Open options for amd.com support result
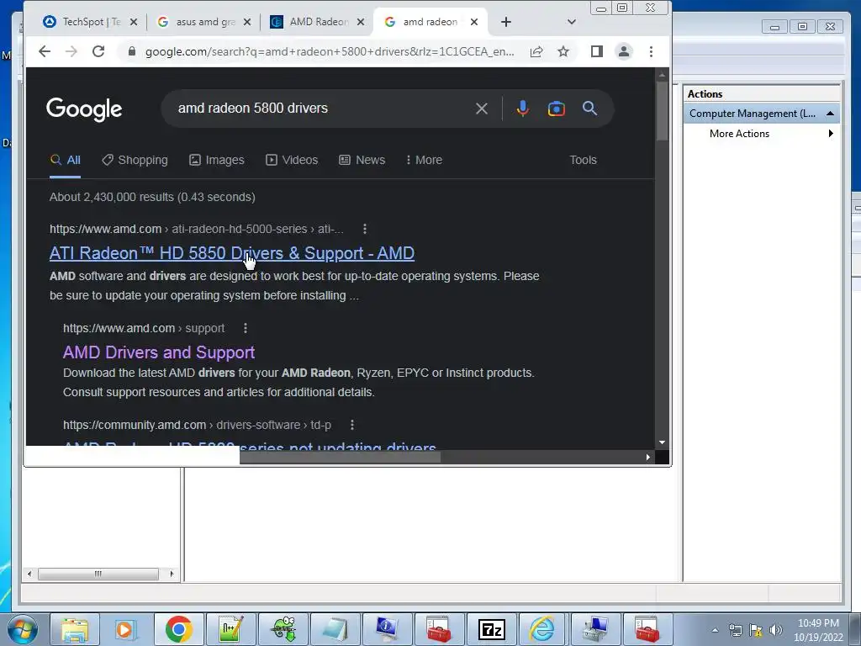 246,328
